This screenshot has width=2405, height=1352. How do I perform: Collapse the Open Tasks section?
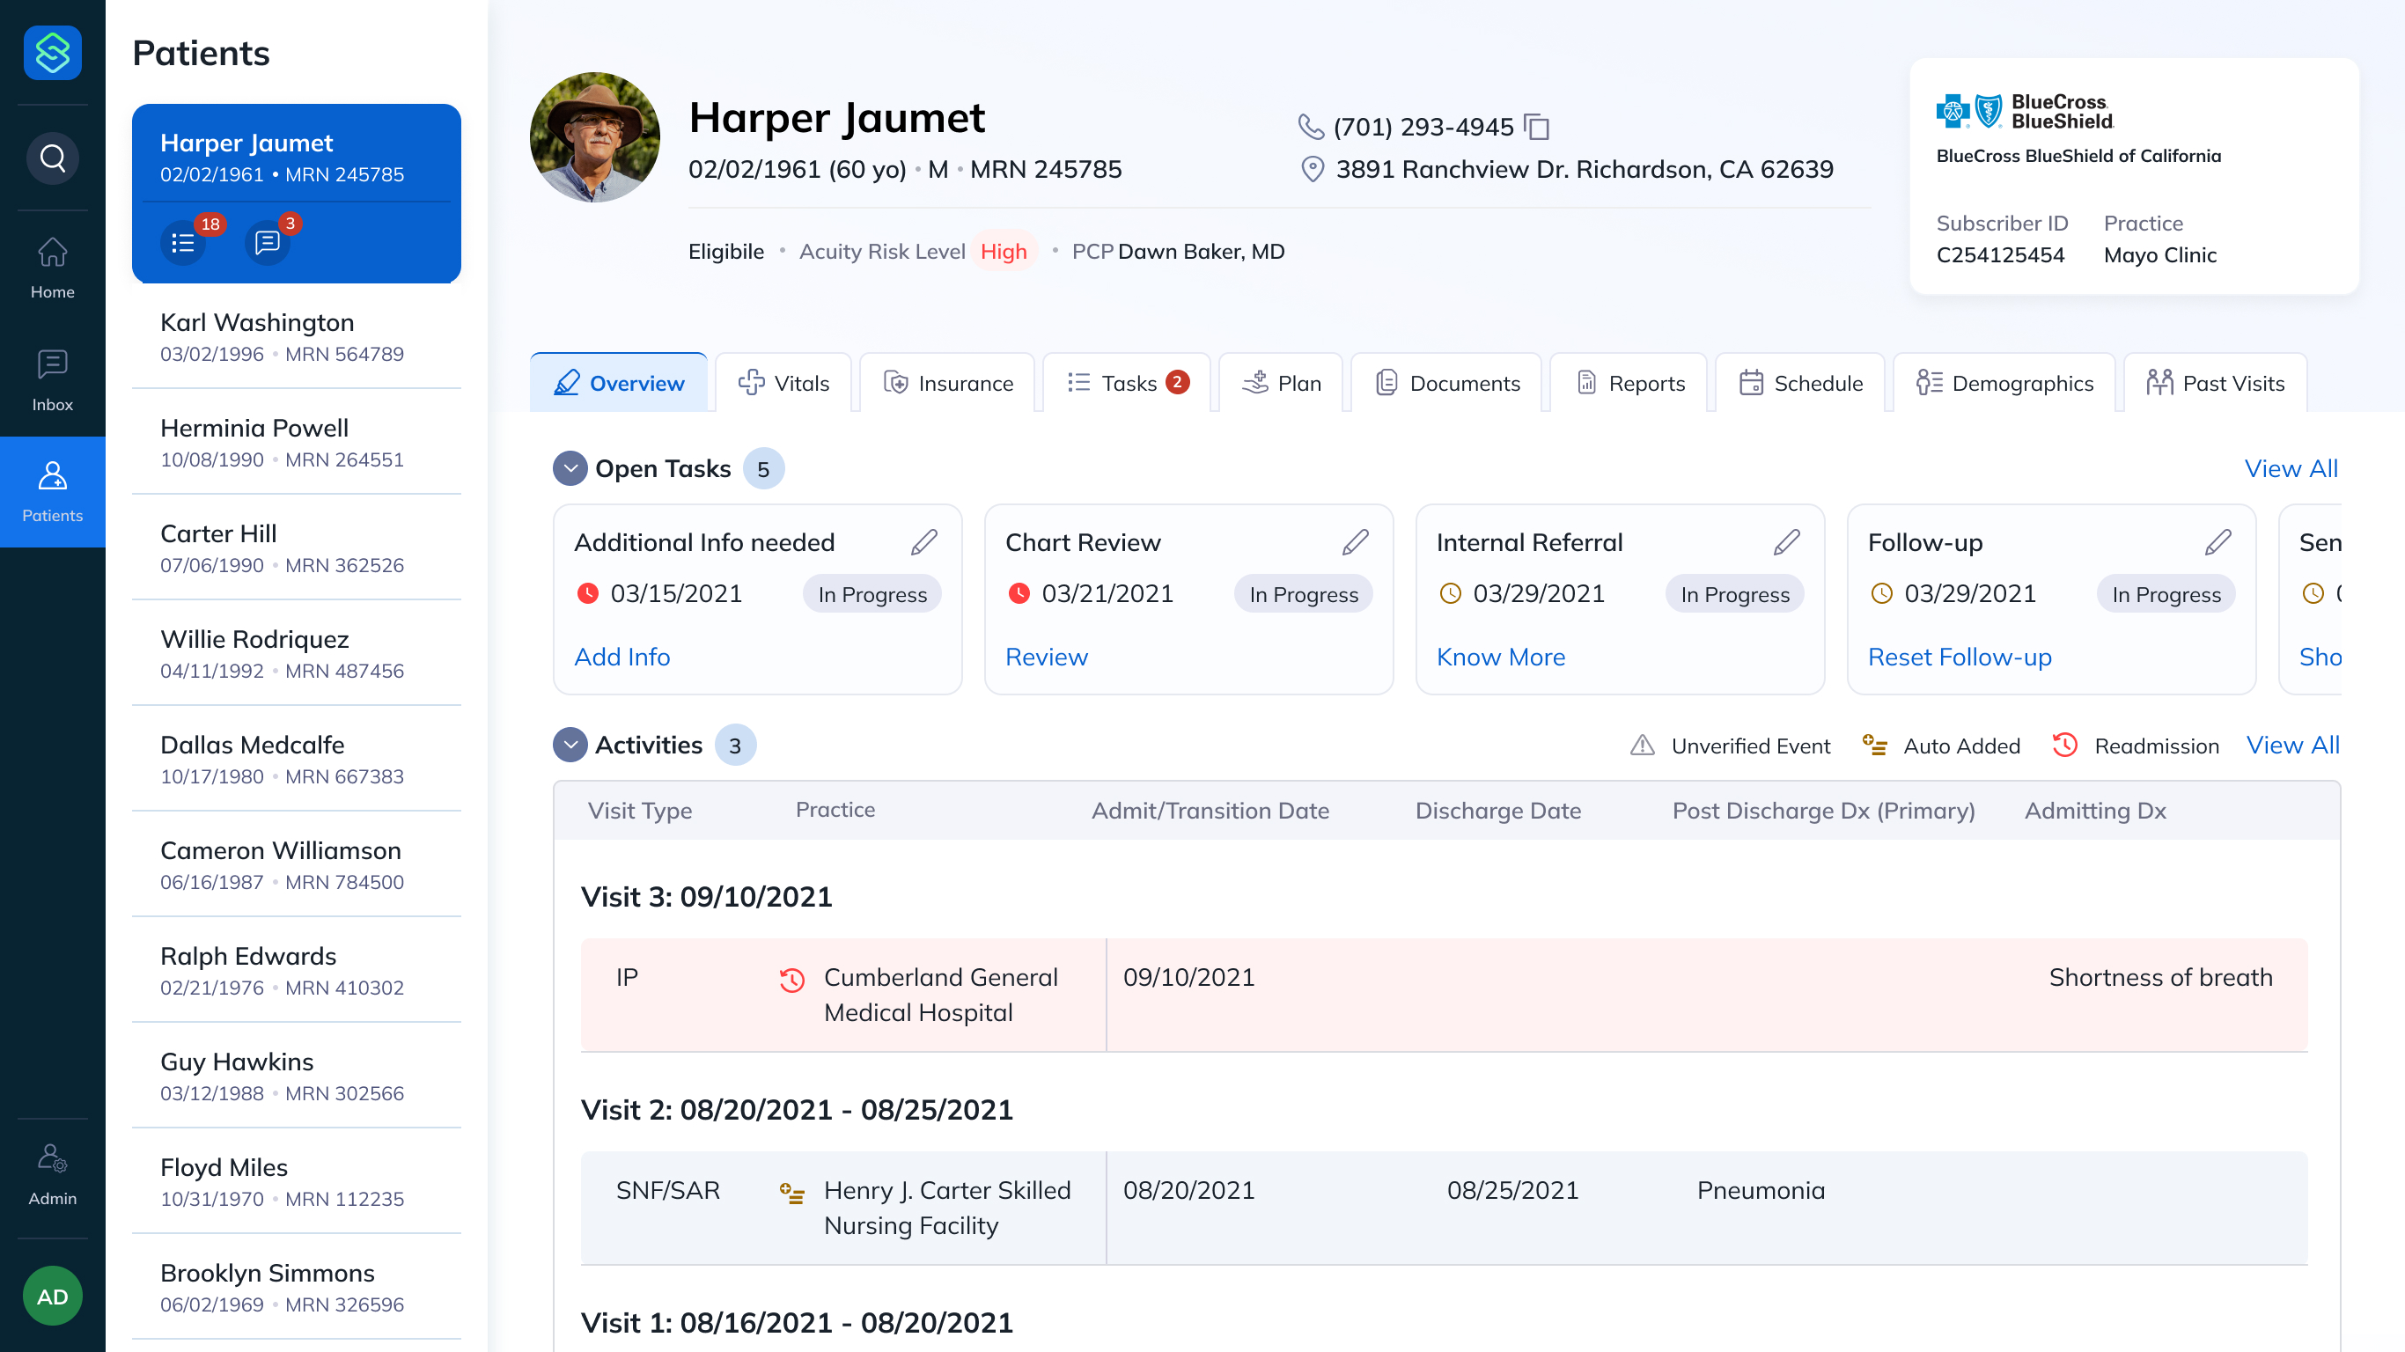pos(570,469)
